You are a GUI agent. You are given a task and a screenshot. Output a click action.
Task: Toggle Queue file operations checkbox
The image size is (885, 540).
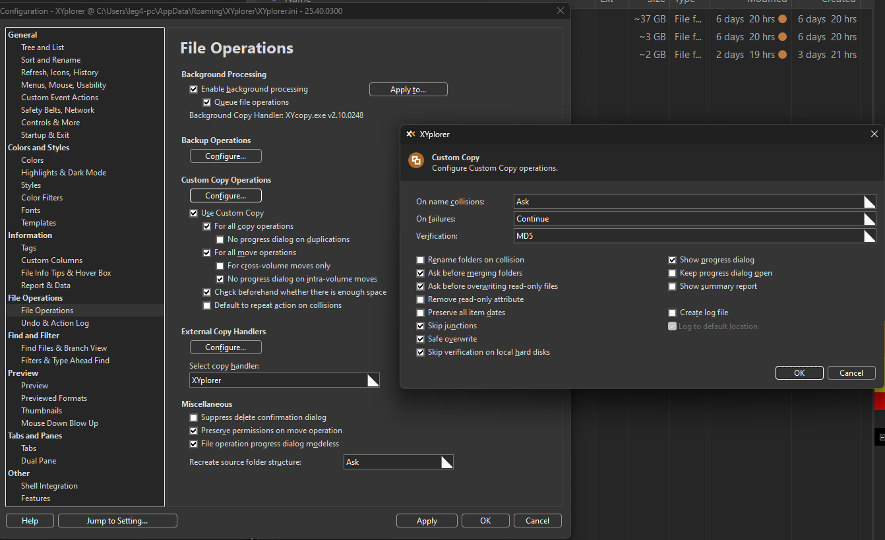[206, 102]
